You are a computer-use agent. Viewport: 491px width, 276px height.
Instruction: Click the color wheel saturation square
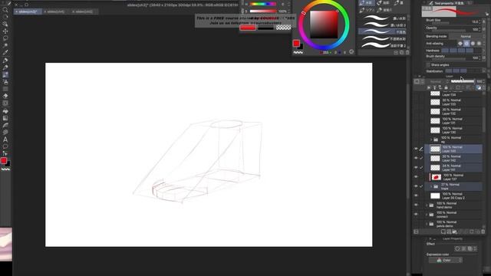pos(324,24)
